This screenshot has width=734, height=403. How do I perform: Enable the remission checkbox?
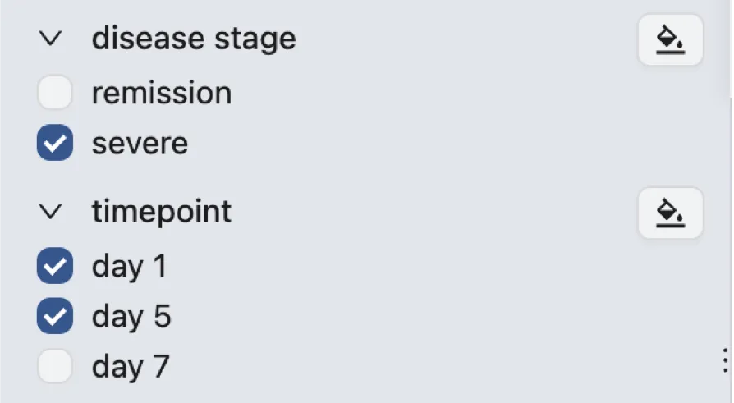(55, 93)
